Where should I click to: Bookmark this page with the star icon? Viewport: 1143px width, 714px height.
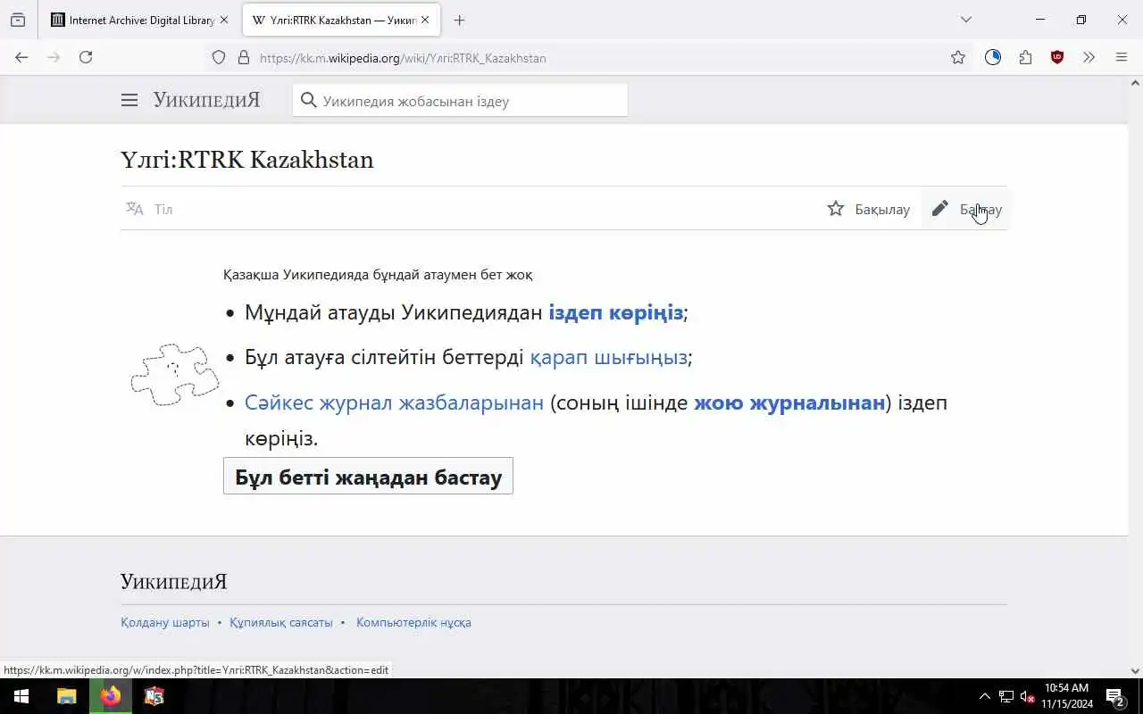(957, 57)
